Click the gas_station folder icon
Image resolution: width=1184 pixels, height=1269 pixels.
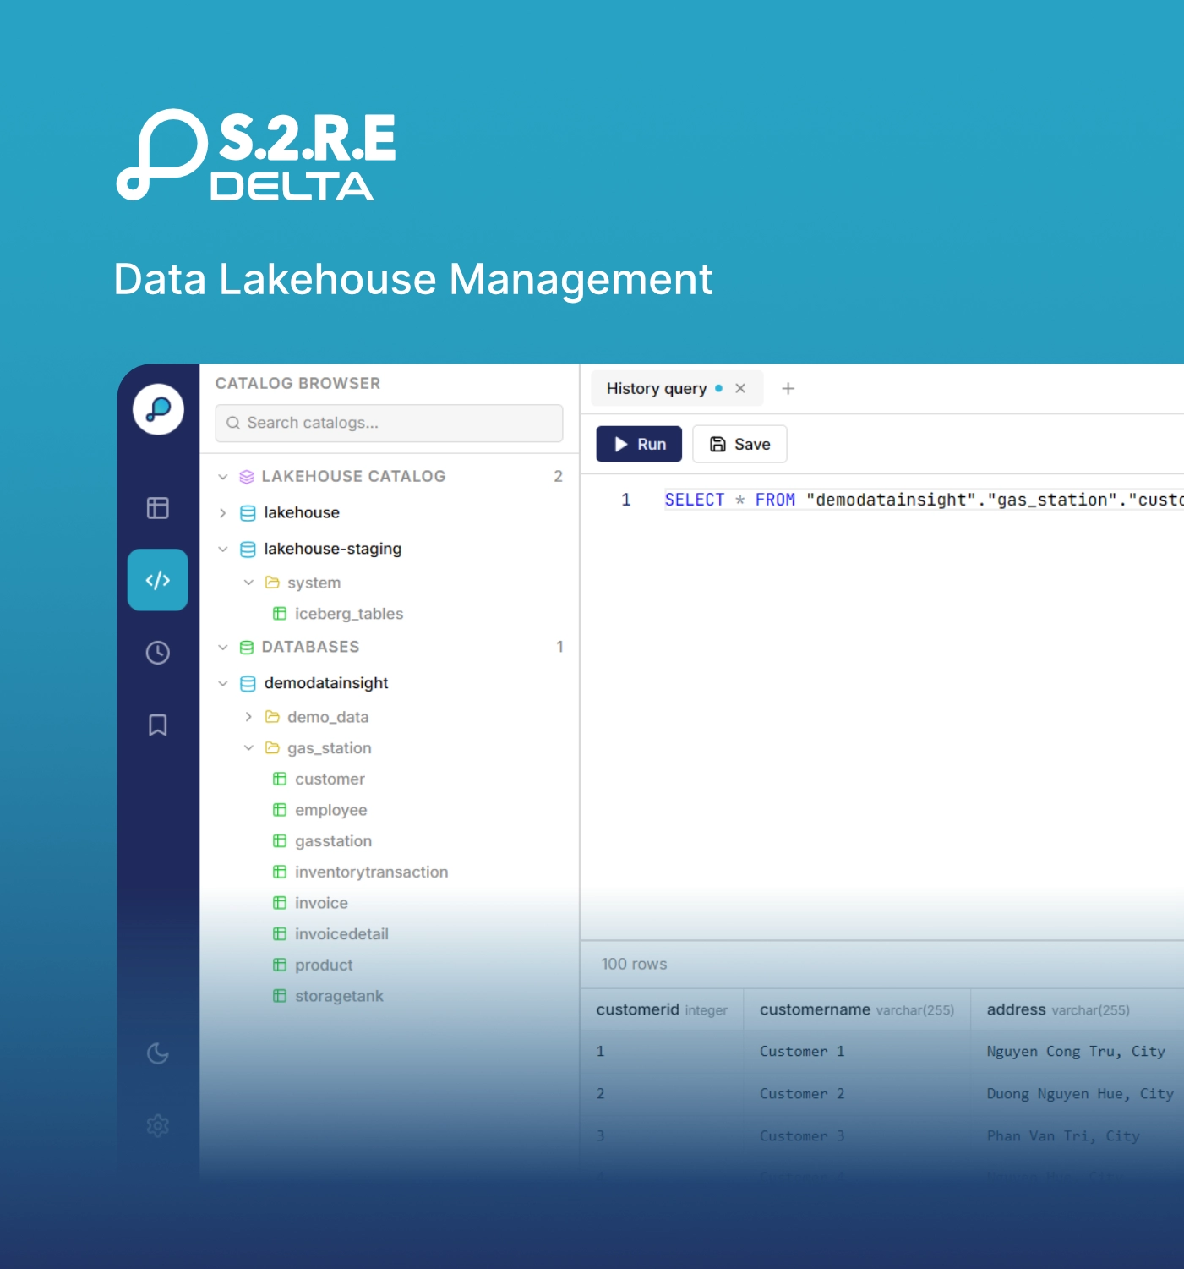pos(272,748)
